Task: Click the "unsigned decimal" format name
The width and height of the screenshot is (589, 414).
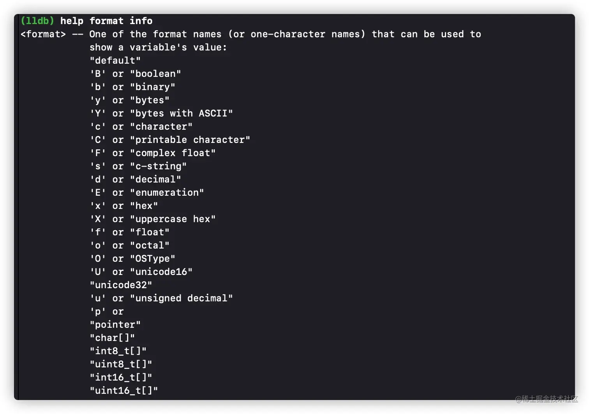Action: [x=182, y=298]
